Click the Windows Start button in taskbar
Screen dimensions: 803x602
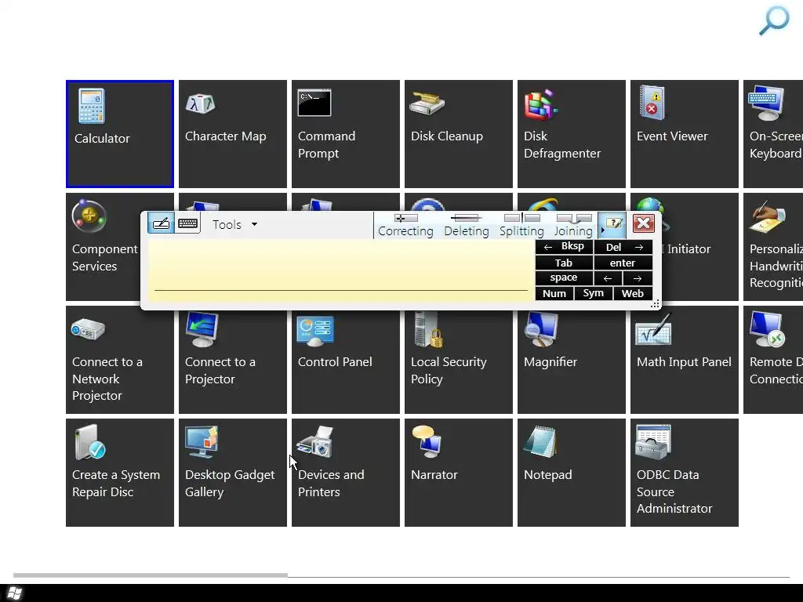pyautogui.click(x=14, y=593)
